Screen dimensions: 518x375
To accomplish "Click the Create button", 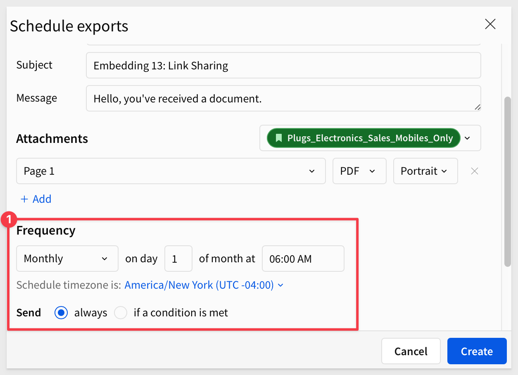I will pyautogui.click(x=477, y=351).
